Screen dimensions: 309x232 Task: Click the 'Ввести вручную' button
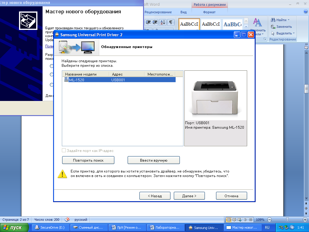pyautogui.click(x=154, y=160)
